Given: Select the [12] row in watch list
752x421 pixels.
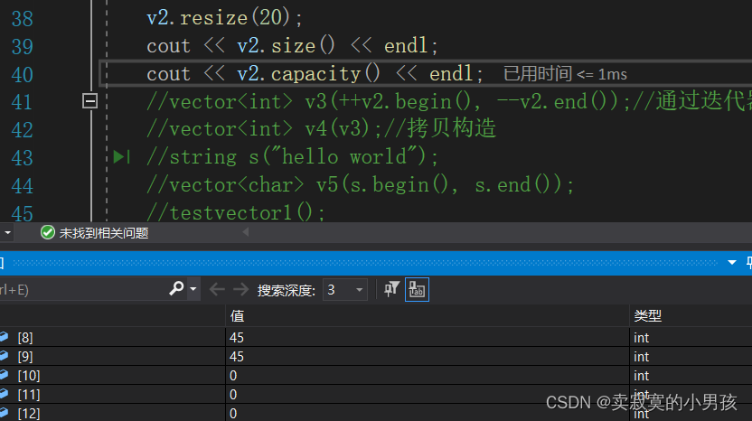Looking at the screenshot, I should point(376,413).
